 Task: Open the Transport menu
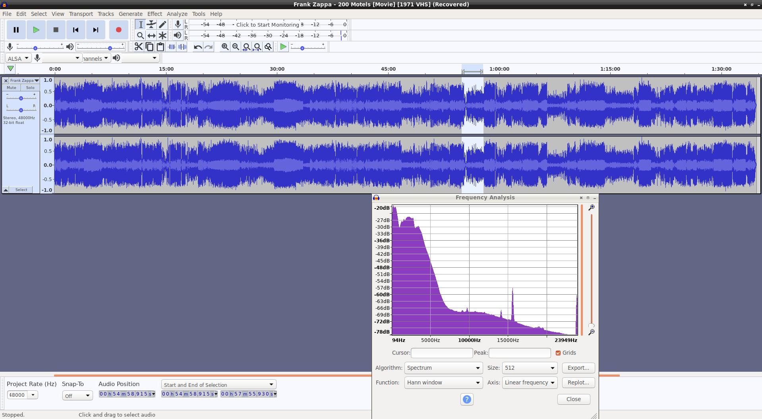[81, 14]
